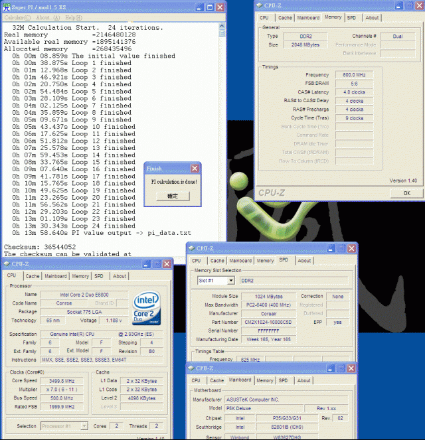Open About tab in CPU window
Image resolution: width=425 pixels, height=440 pixels.
tap(120, 276)
